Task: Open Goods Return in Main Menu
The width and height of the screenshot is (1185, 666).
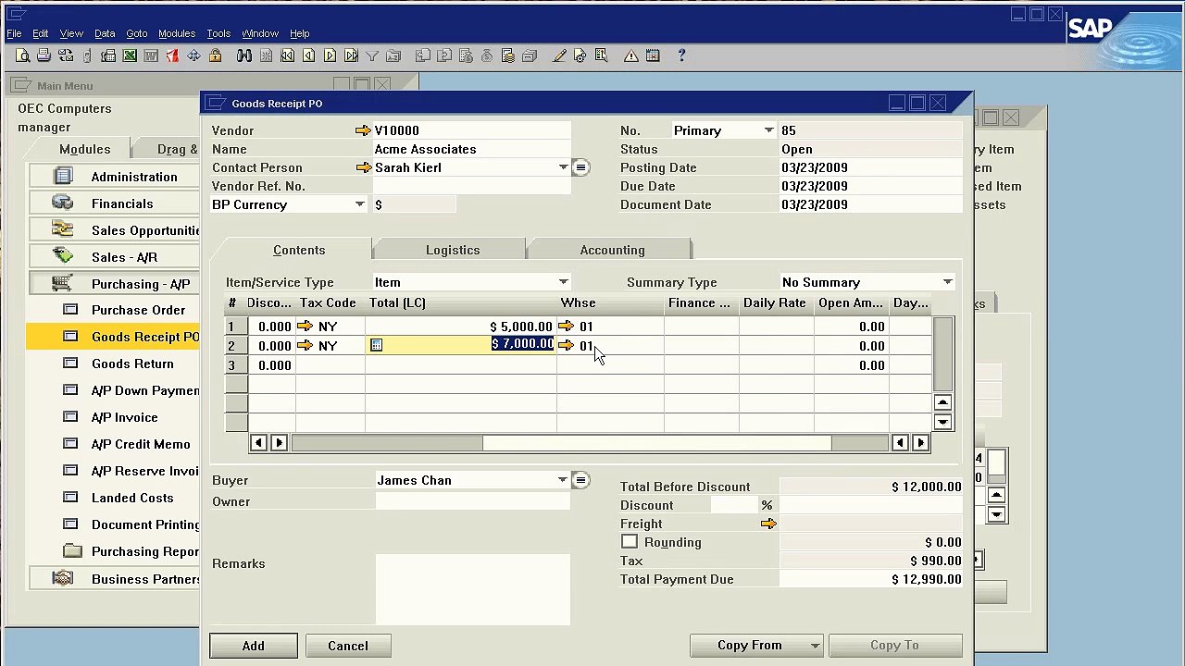Action: coord(132,364)
